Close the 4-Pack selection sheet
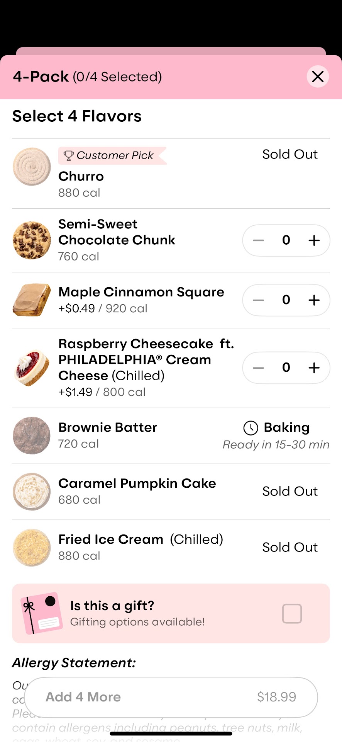The image size is (342, 742). [x=318, y=77]
